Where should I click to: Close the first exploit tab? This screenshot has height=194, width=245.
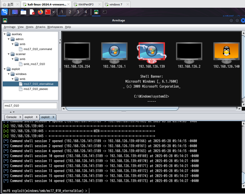(x=37, y=117)
